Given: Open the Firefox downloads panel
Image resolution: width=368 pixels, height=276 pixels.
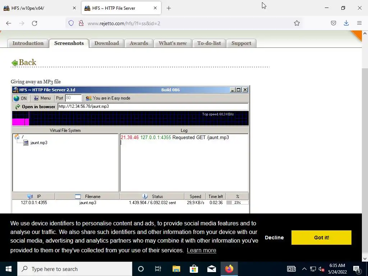Looking at the screenshot, I should click(346, 23).
